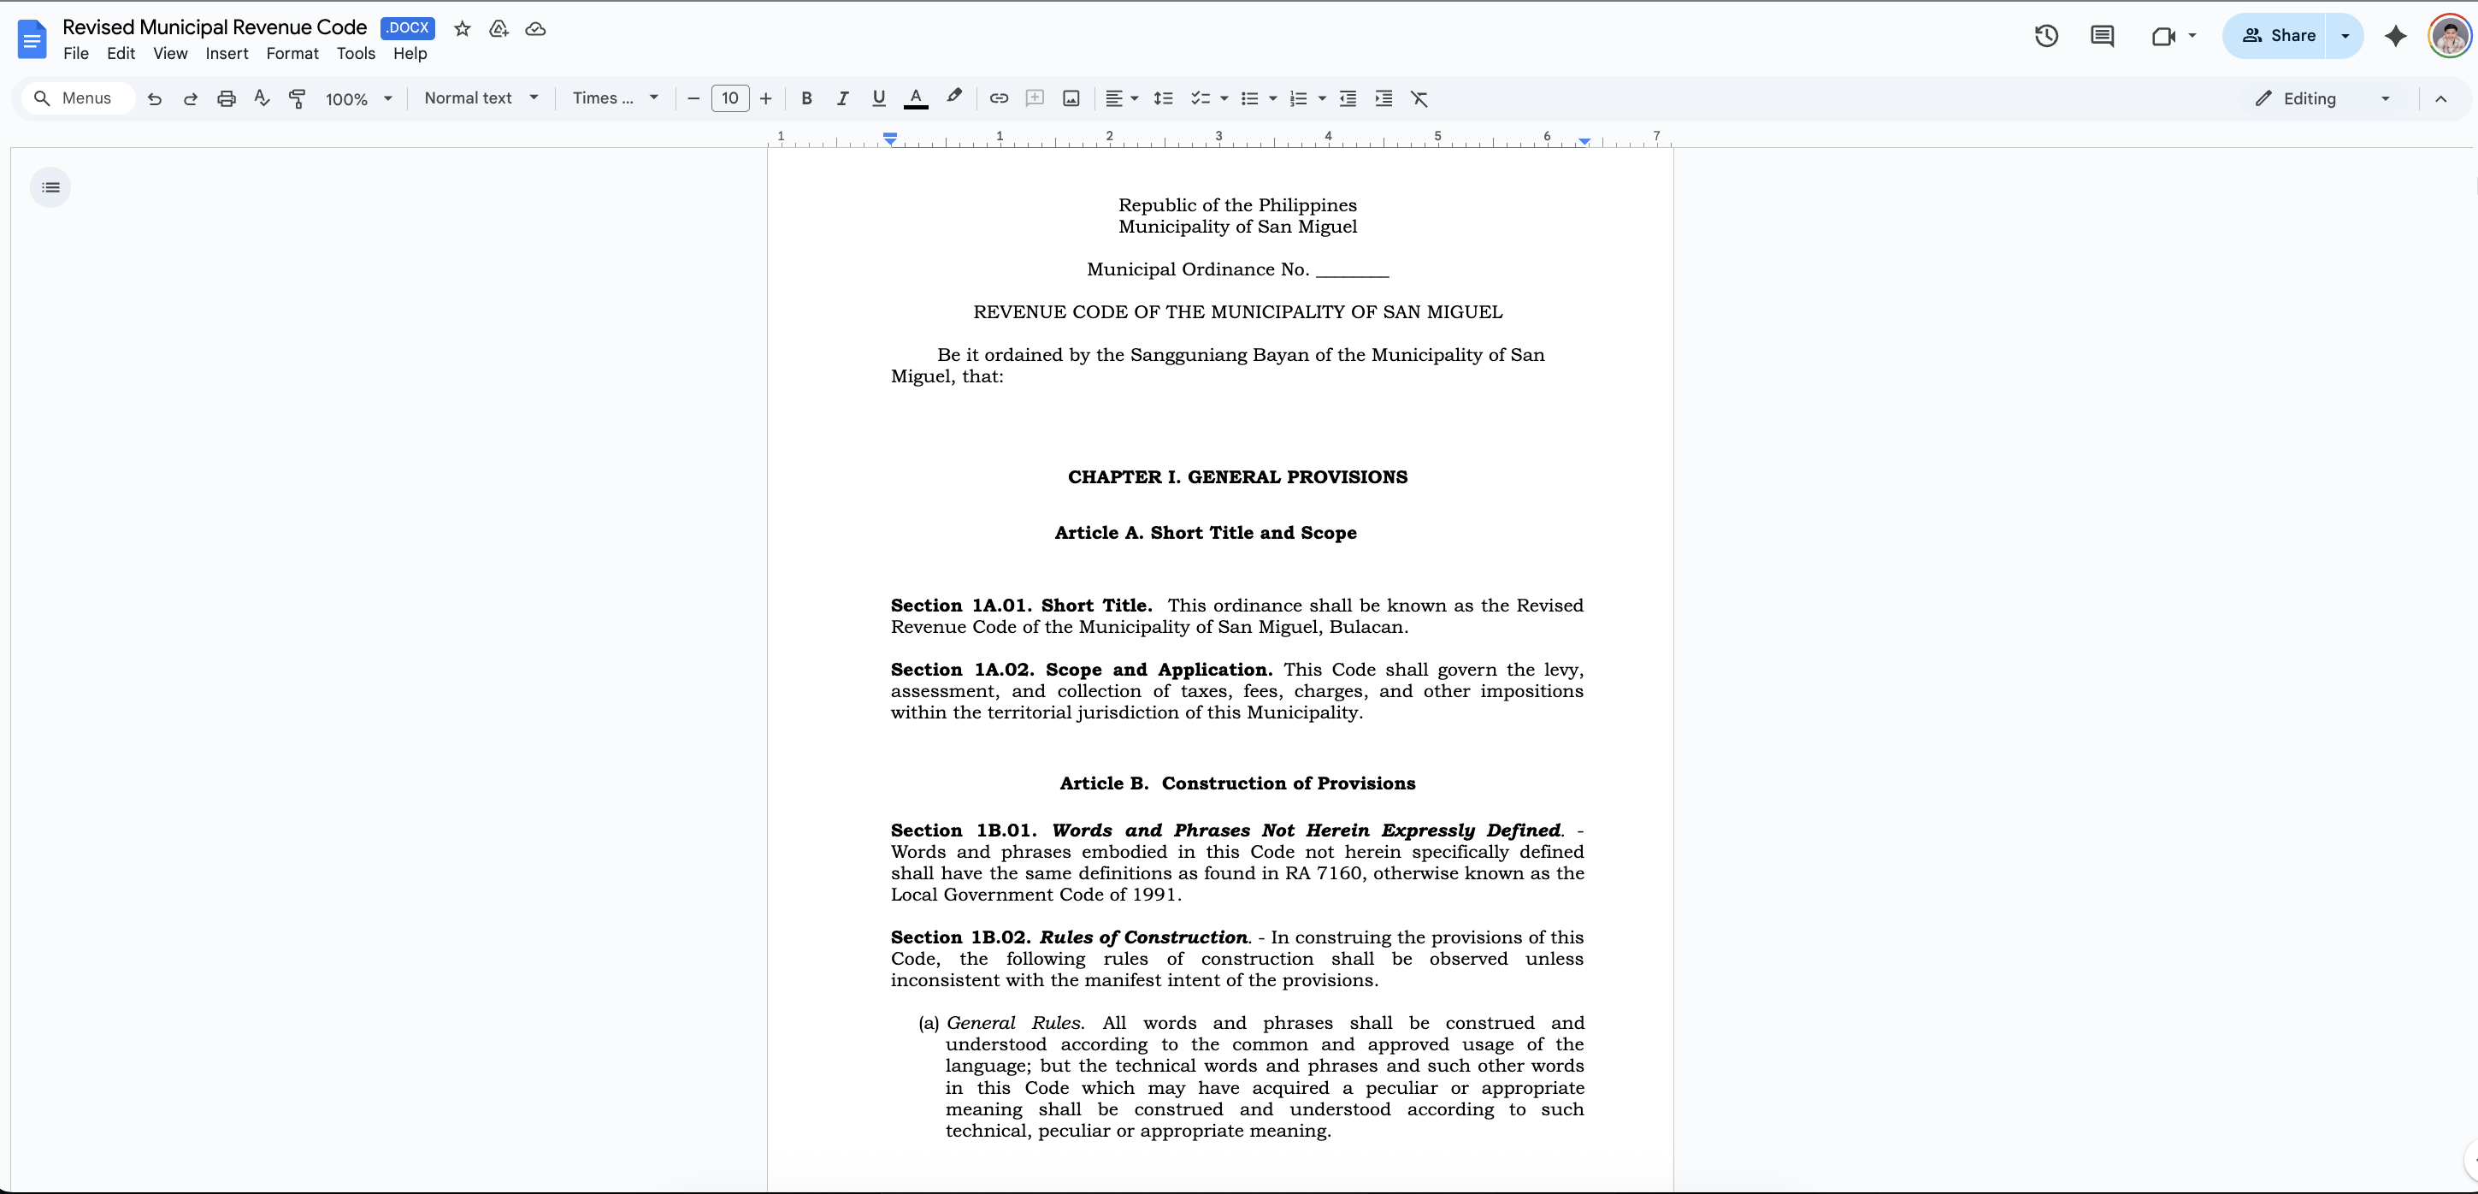Screen dimensions: 2478x1194
Task: Open line and paragraph spacing
Action: point(1163,98)
